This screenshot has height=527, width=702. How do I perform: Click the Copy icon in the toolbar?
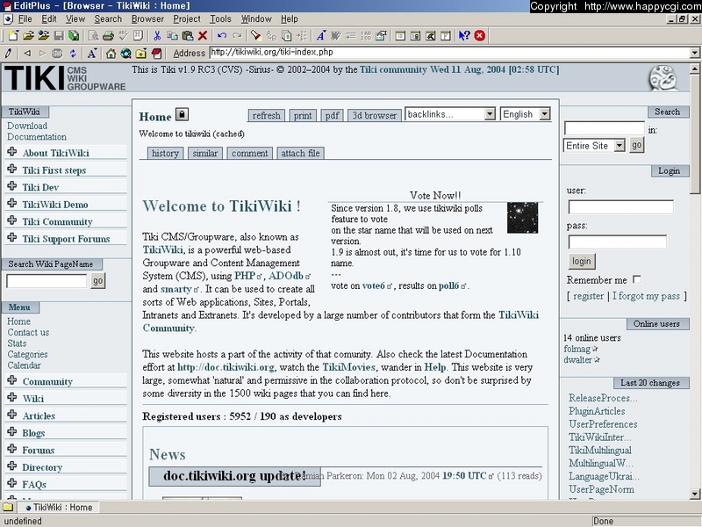pyautogui.click(x=172, y=36)
